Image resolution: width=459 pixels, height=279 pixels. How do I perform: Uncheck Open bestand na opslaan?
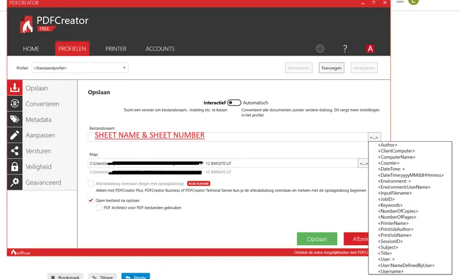91,200
